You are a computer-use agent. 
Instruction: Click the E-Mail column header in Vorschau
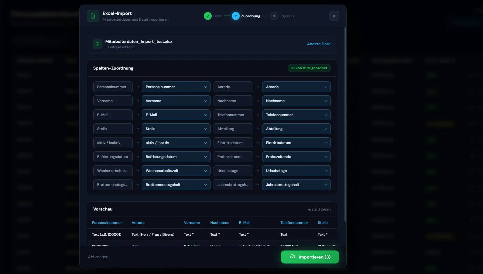[245, 223]
